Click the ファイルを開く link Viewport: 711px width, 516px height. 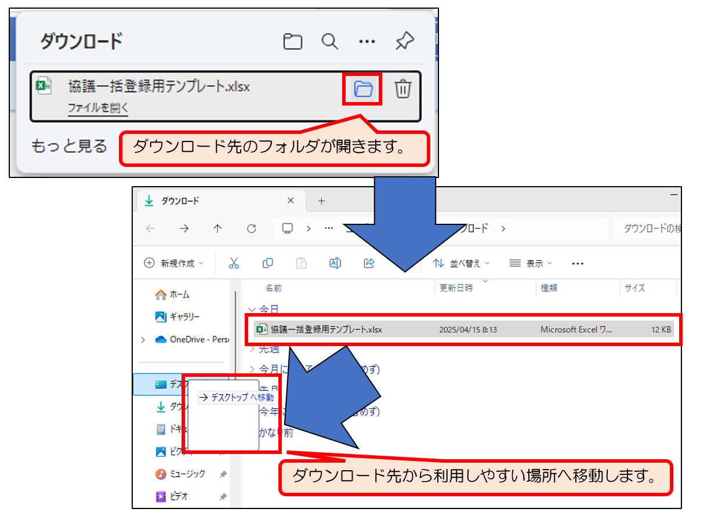(x=98, y=108)
